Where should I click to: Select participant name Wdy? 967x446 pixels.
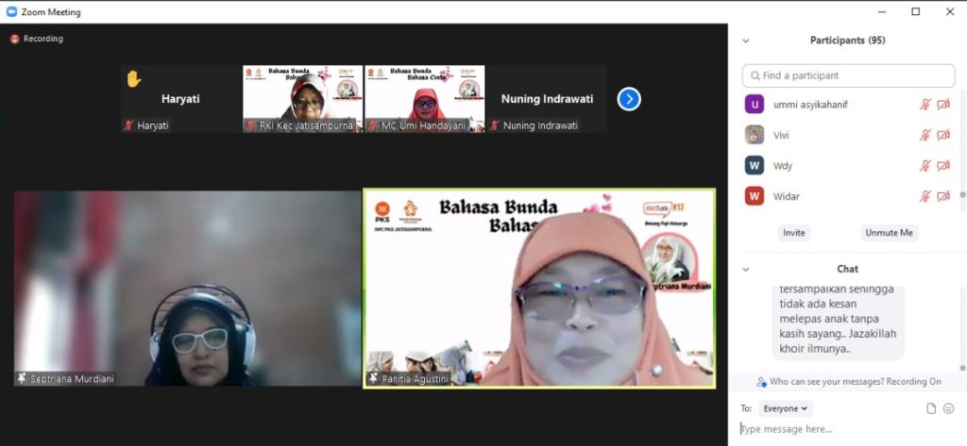click(x=783, y=166)
